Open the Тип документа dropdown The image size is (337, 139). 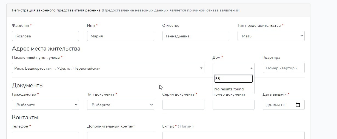(x=121, y=105)
